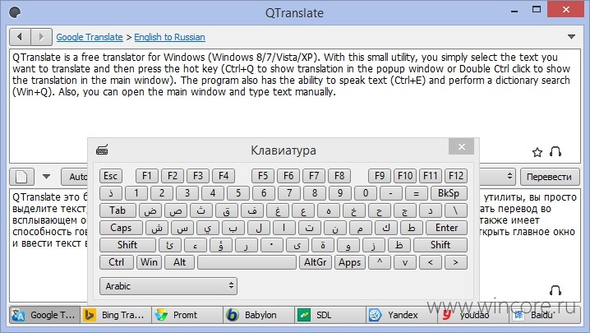Switch to Baidu service tab

(x=545, y=315)
